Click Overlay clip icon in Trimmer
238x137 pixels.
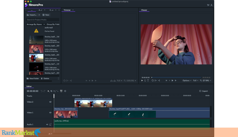115,81
